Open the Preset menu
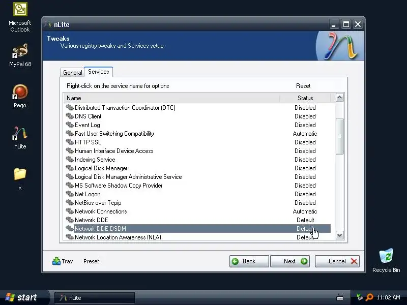The image size is (407, 305). 92,261
